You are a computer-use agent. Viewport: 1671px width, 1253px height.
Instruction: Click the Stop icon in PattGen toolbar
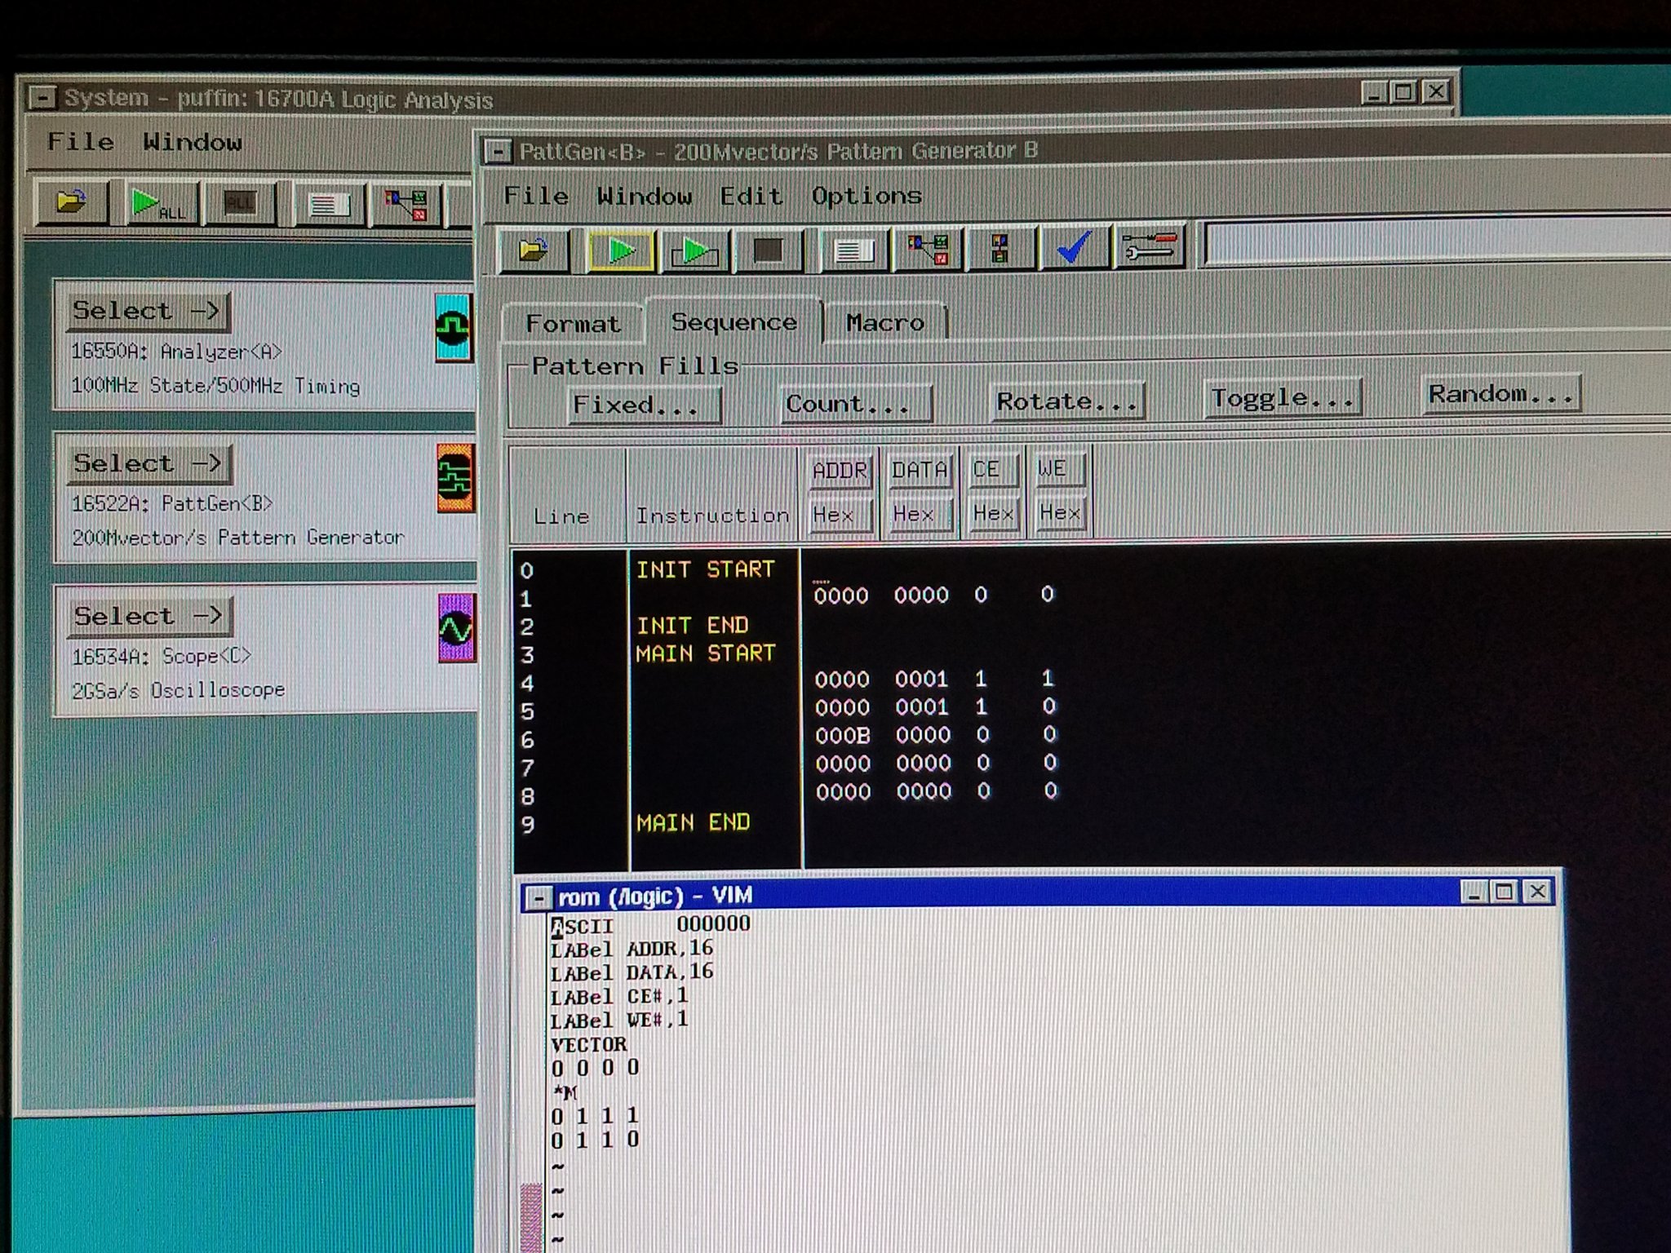[x=768, y=250]
